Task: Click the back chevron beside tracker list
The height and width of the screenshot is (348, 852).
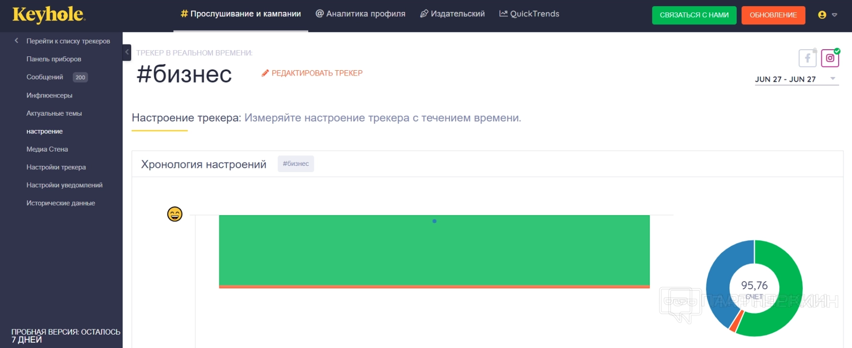Action: (17, 41)
